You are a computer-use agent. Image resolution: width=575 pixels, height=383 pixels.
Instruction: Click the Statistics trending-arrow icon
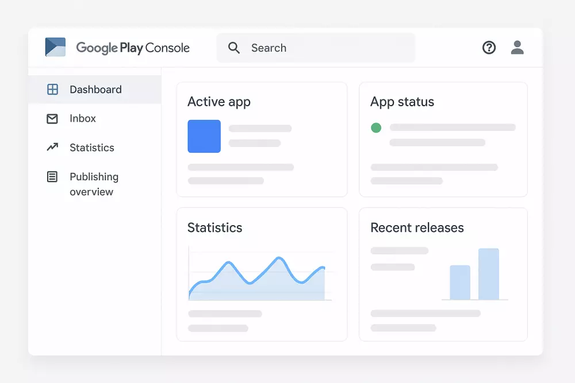(x=53, y=147)
